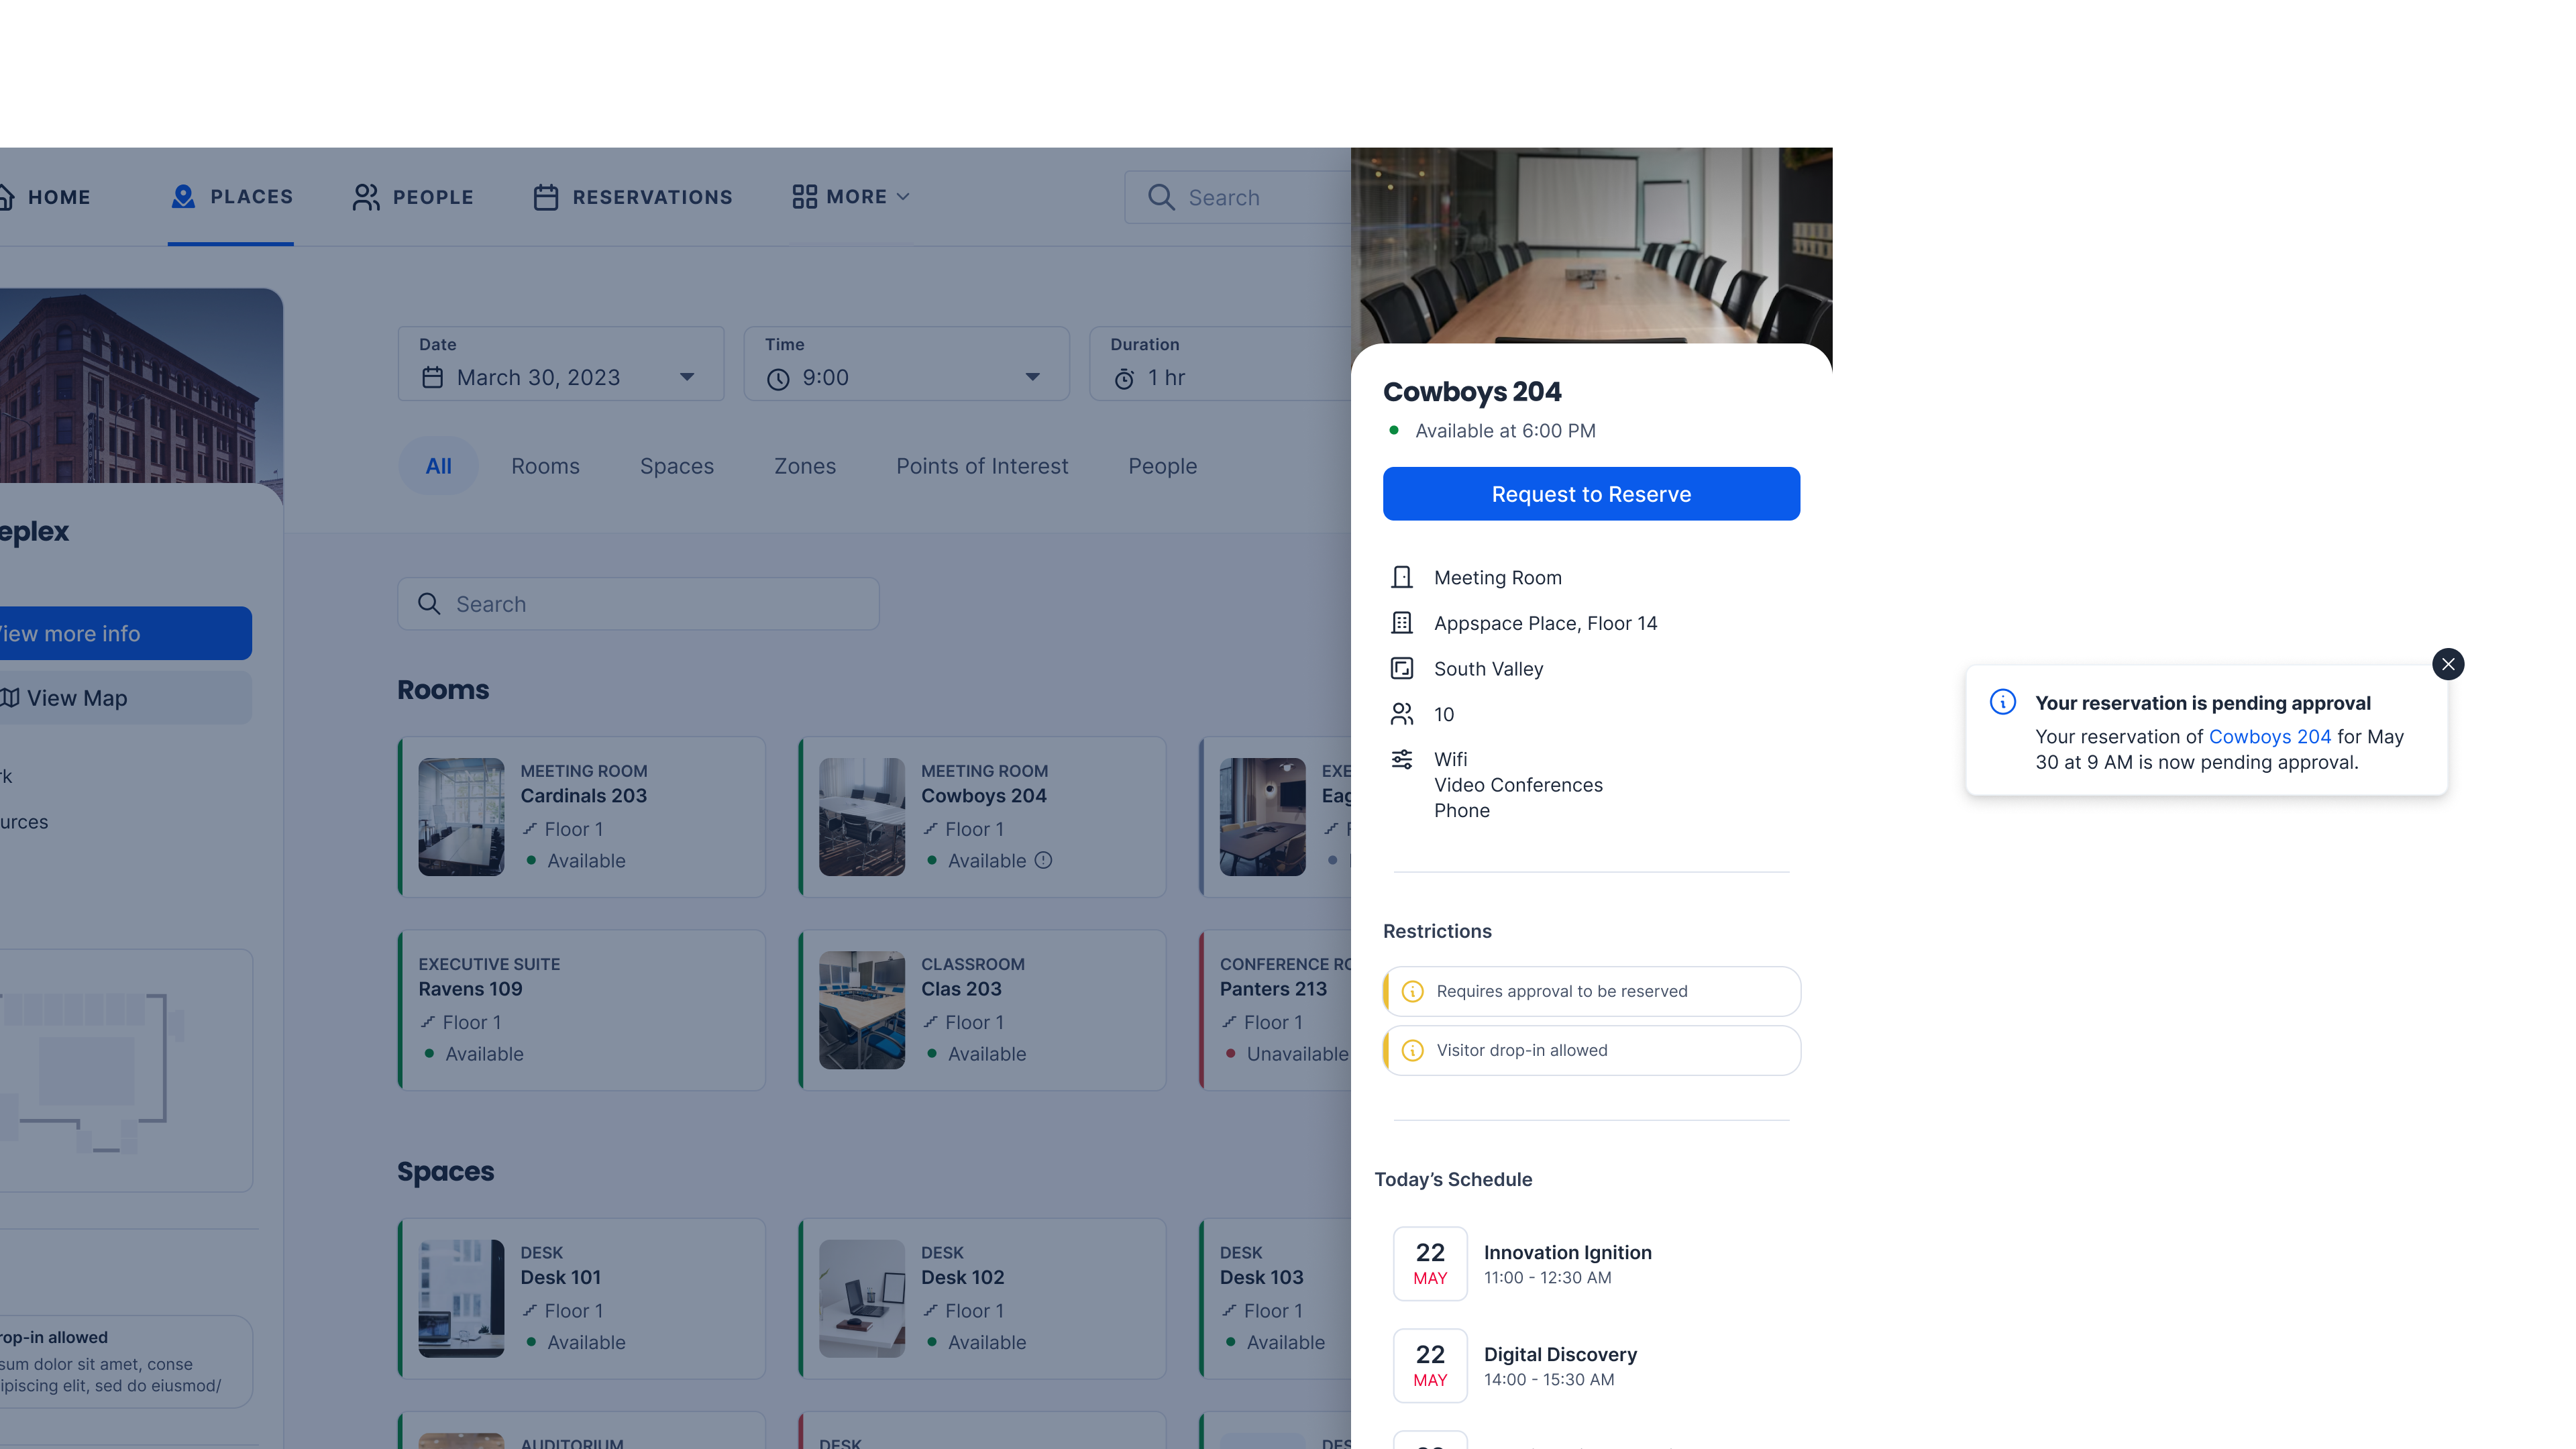Click info icon on Requires approval restriction
2576x1449 pixels.
click(1412, 991)
